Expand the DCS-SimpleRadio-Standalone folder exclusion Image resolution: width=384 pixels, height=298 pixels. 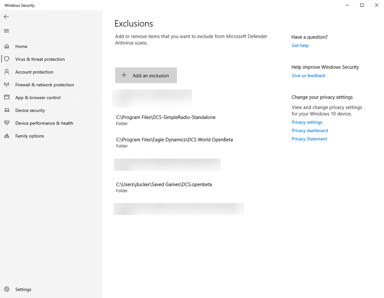click(x=166, y=120)
